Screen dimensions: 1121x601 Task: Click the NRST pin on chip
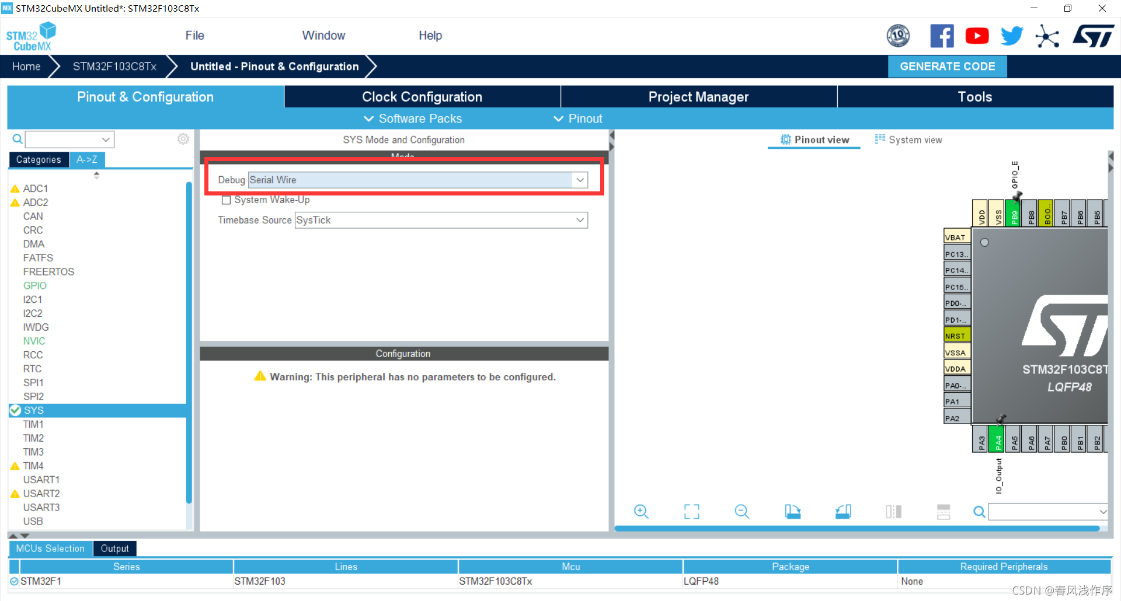click(957, 336)
